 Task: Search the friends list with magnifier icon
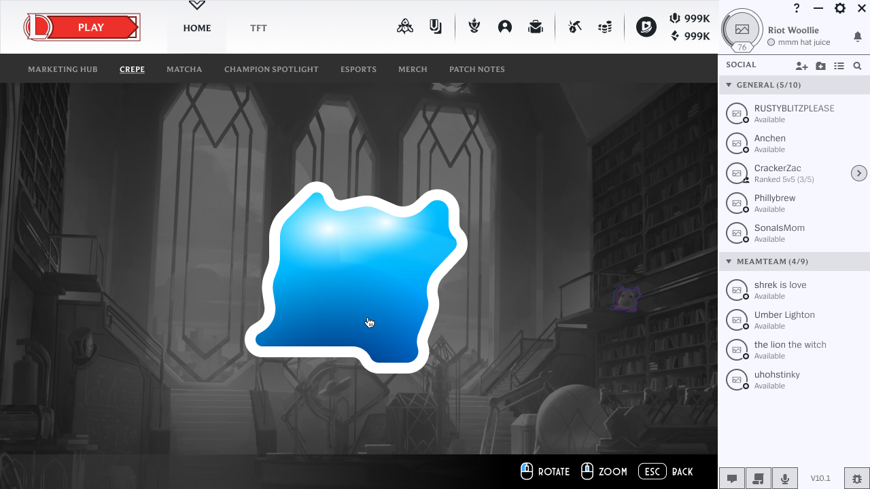coord(858,66)
